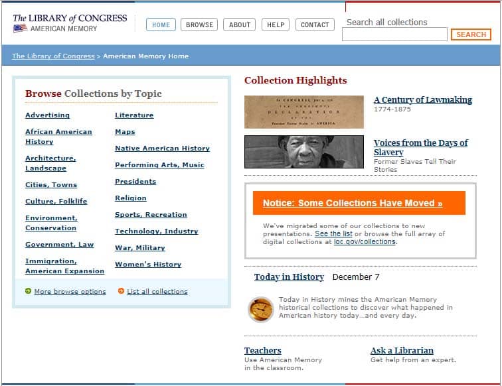Browse the Maps topic
Screen dimensions: 502x386
125,132
